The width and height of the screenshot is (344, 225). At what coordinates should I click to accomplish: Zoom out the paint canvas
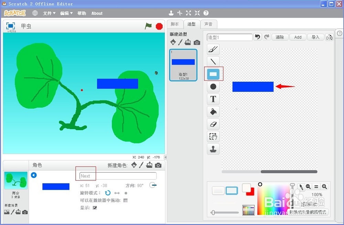point(308,187)
